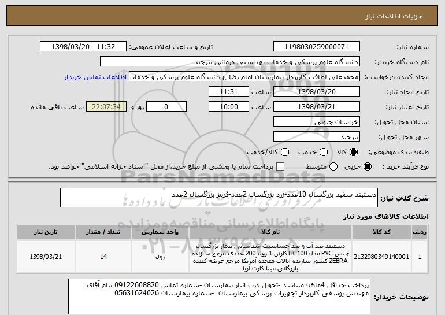The height and width of the screenshot is (315, 445).
Task: Click the نام کالا column header
Action: (x=270, y=232)
